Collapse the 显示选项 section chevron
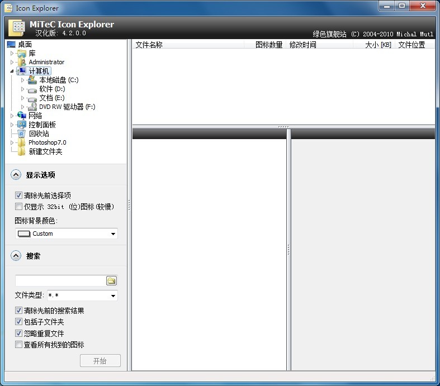Image resolution: width=440 pixels, height=386 pixels. tap(16, 175)
